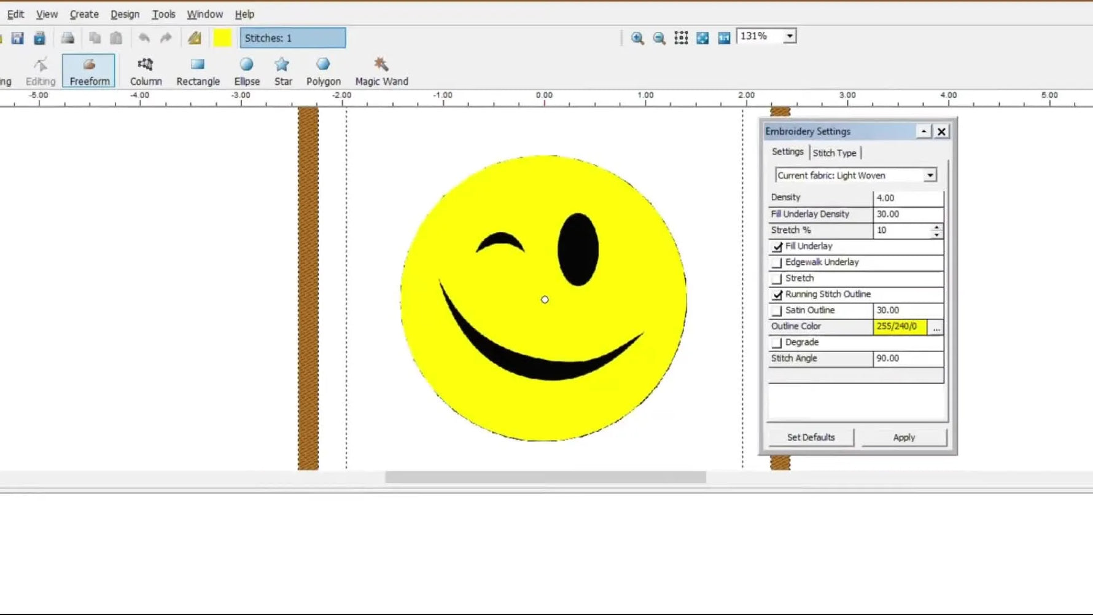
Task: Click the Paste clipboard icon
Action: point(116,38)
